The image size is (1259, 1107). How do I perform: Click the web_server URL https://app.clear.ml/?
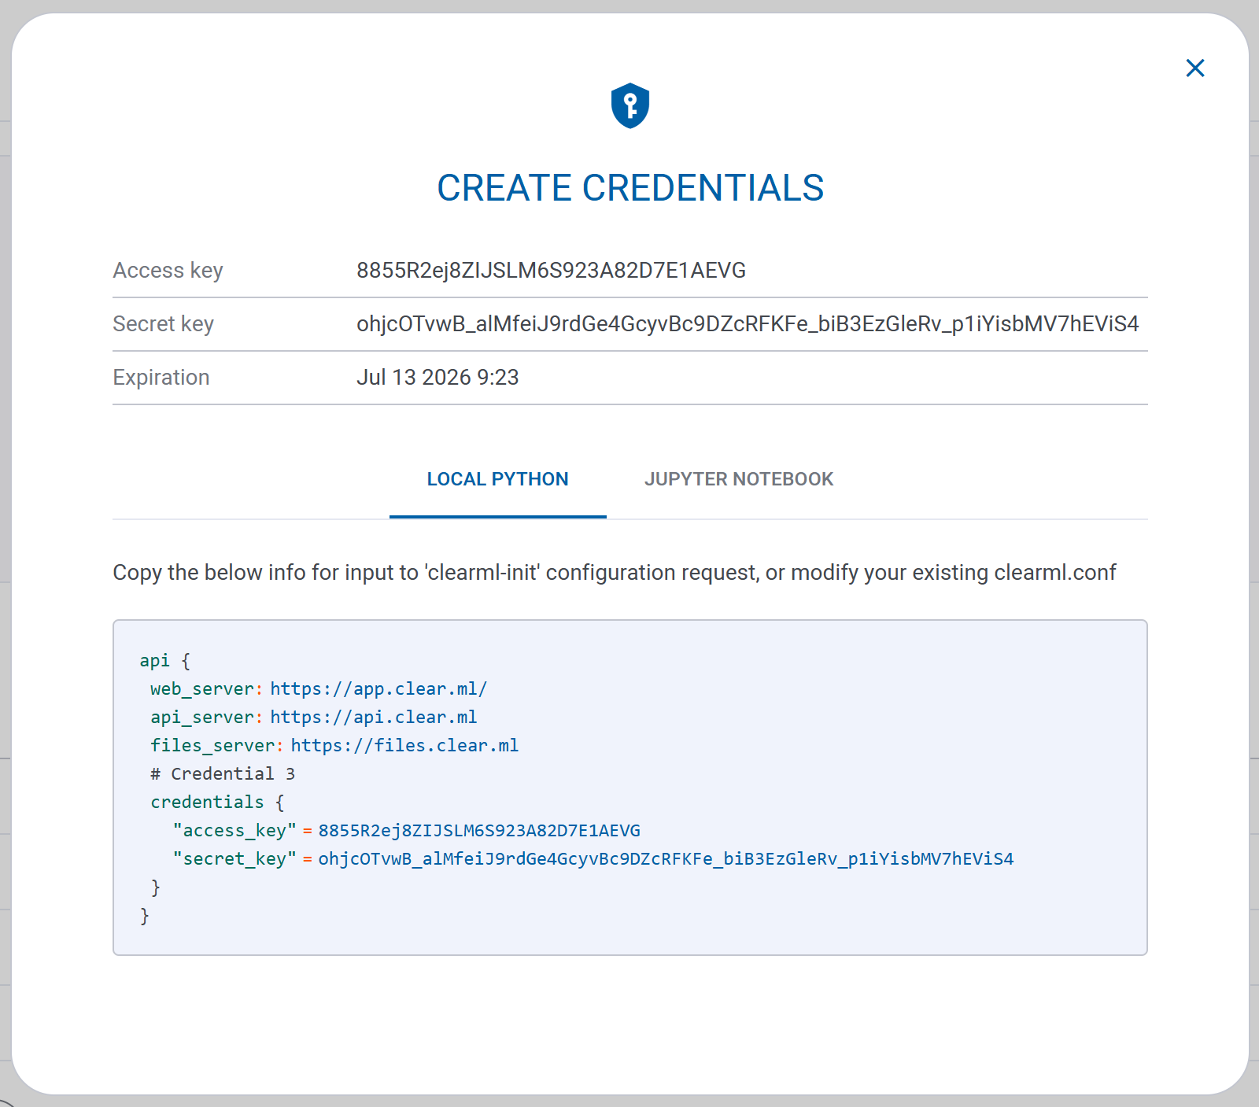(x=378, y=689)
